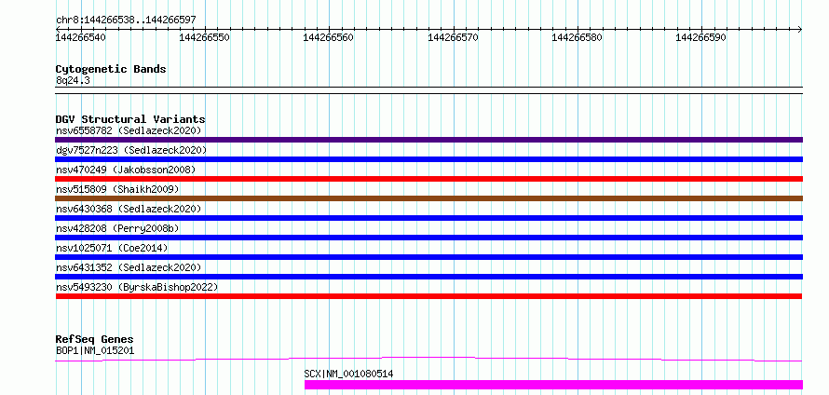Open variant nsv428208 (Perry2008b) label
Image resolution: width=829 pixels, height=395 pixels.
pos(117,228)
